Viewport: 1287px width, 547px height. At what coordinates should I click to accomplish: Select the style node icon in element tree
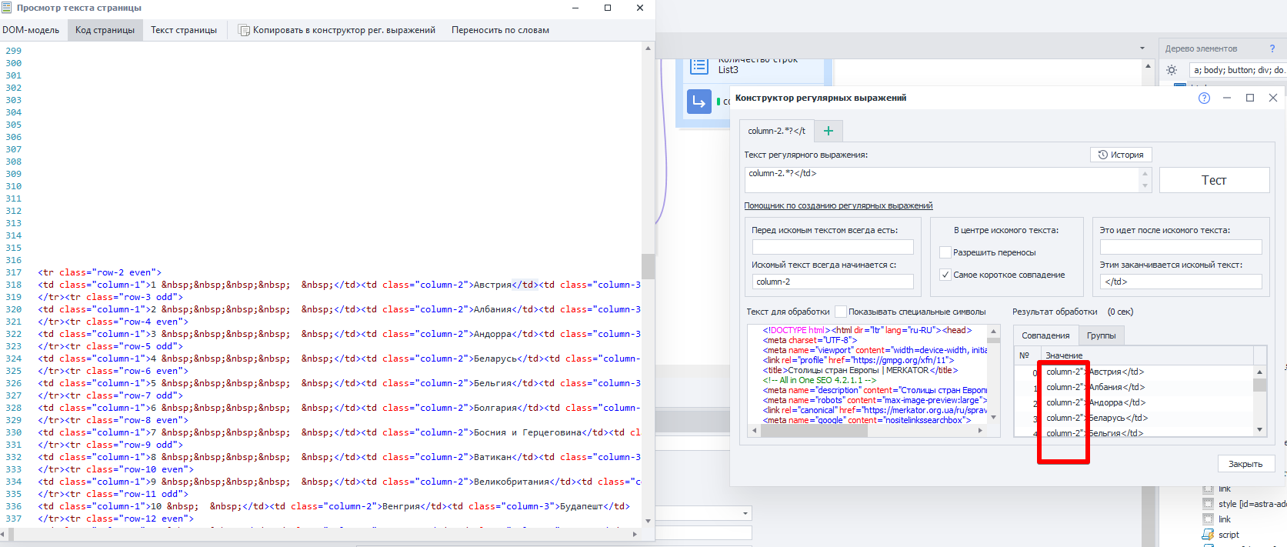pos(1208,504)
